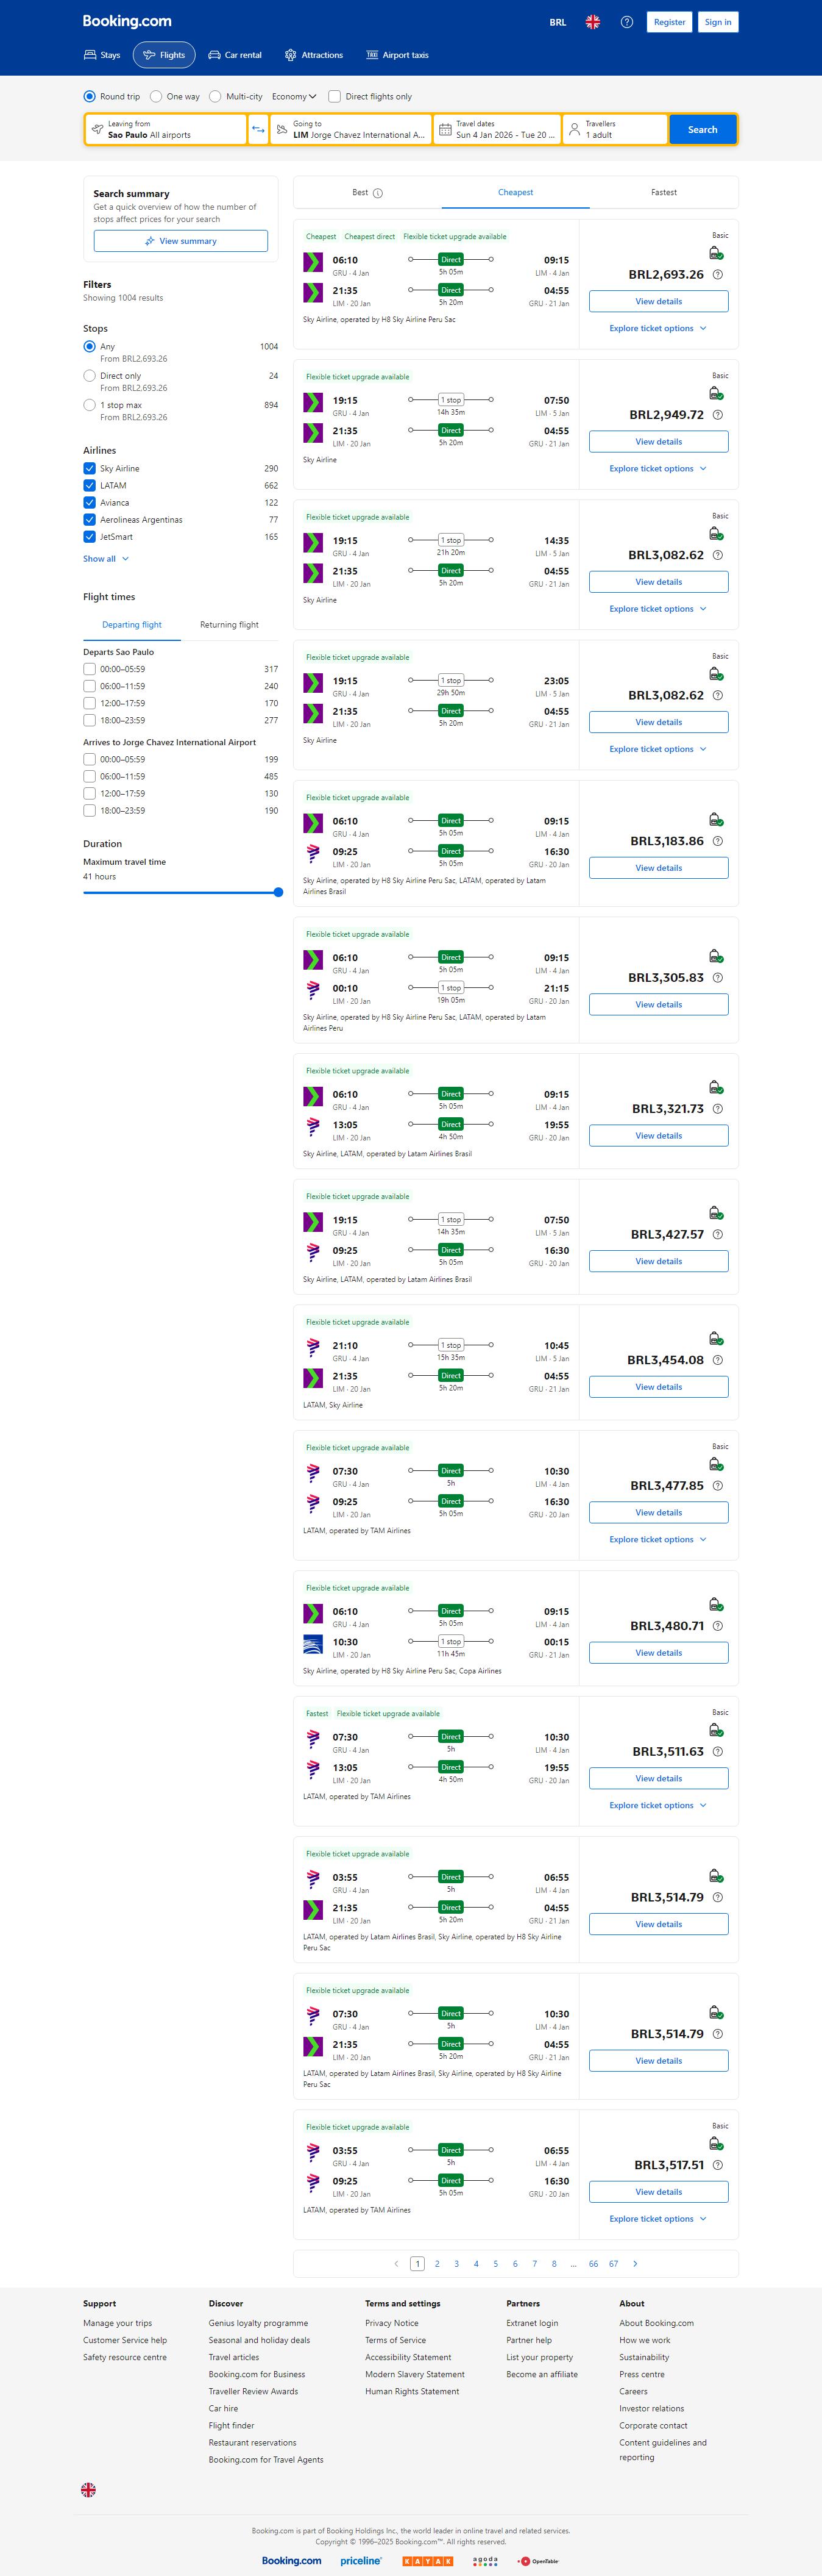Expand Explore ticket options for BRL2,693.26 flight

tap(658, 328)
